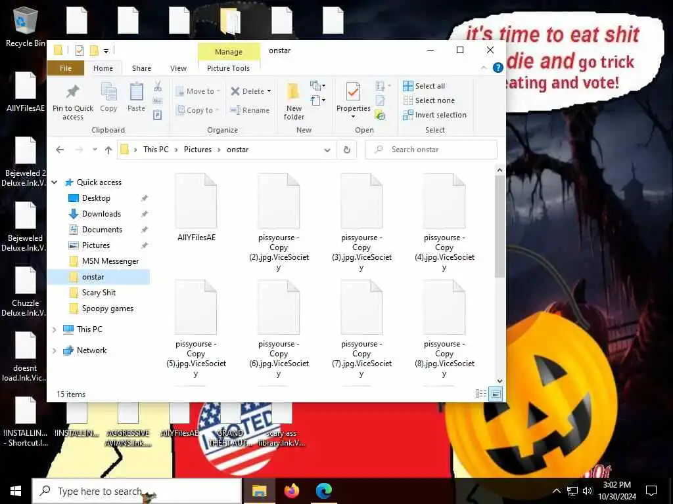673x504 pixels.
Task: Expand the This PC tree node
Action: click(55, 329)
